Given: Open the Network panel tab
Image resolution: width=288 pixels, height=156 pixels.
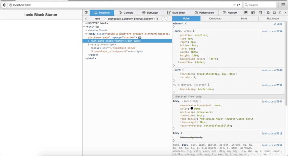Looking at the screenshot, I should point(230,13).
